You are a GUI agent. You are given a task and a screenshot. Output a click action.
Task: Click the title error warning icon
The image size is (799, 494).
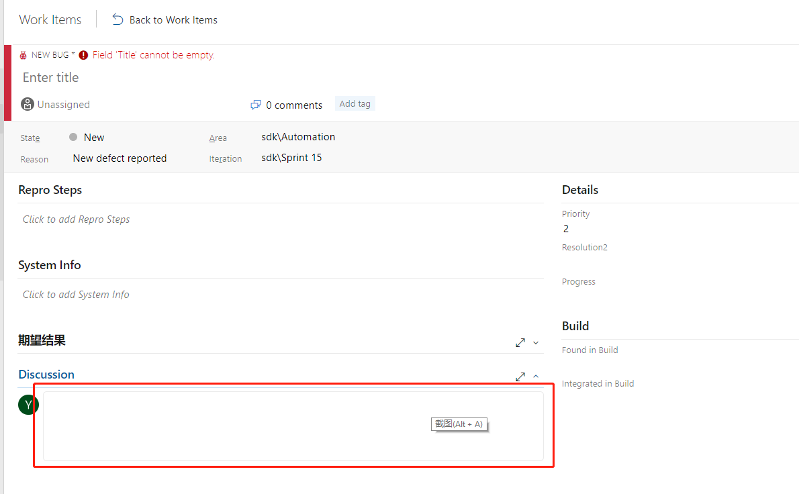click(83, 55)
